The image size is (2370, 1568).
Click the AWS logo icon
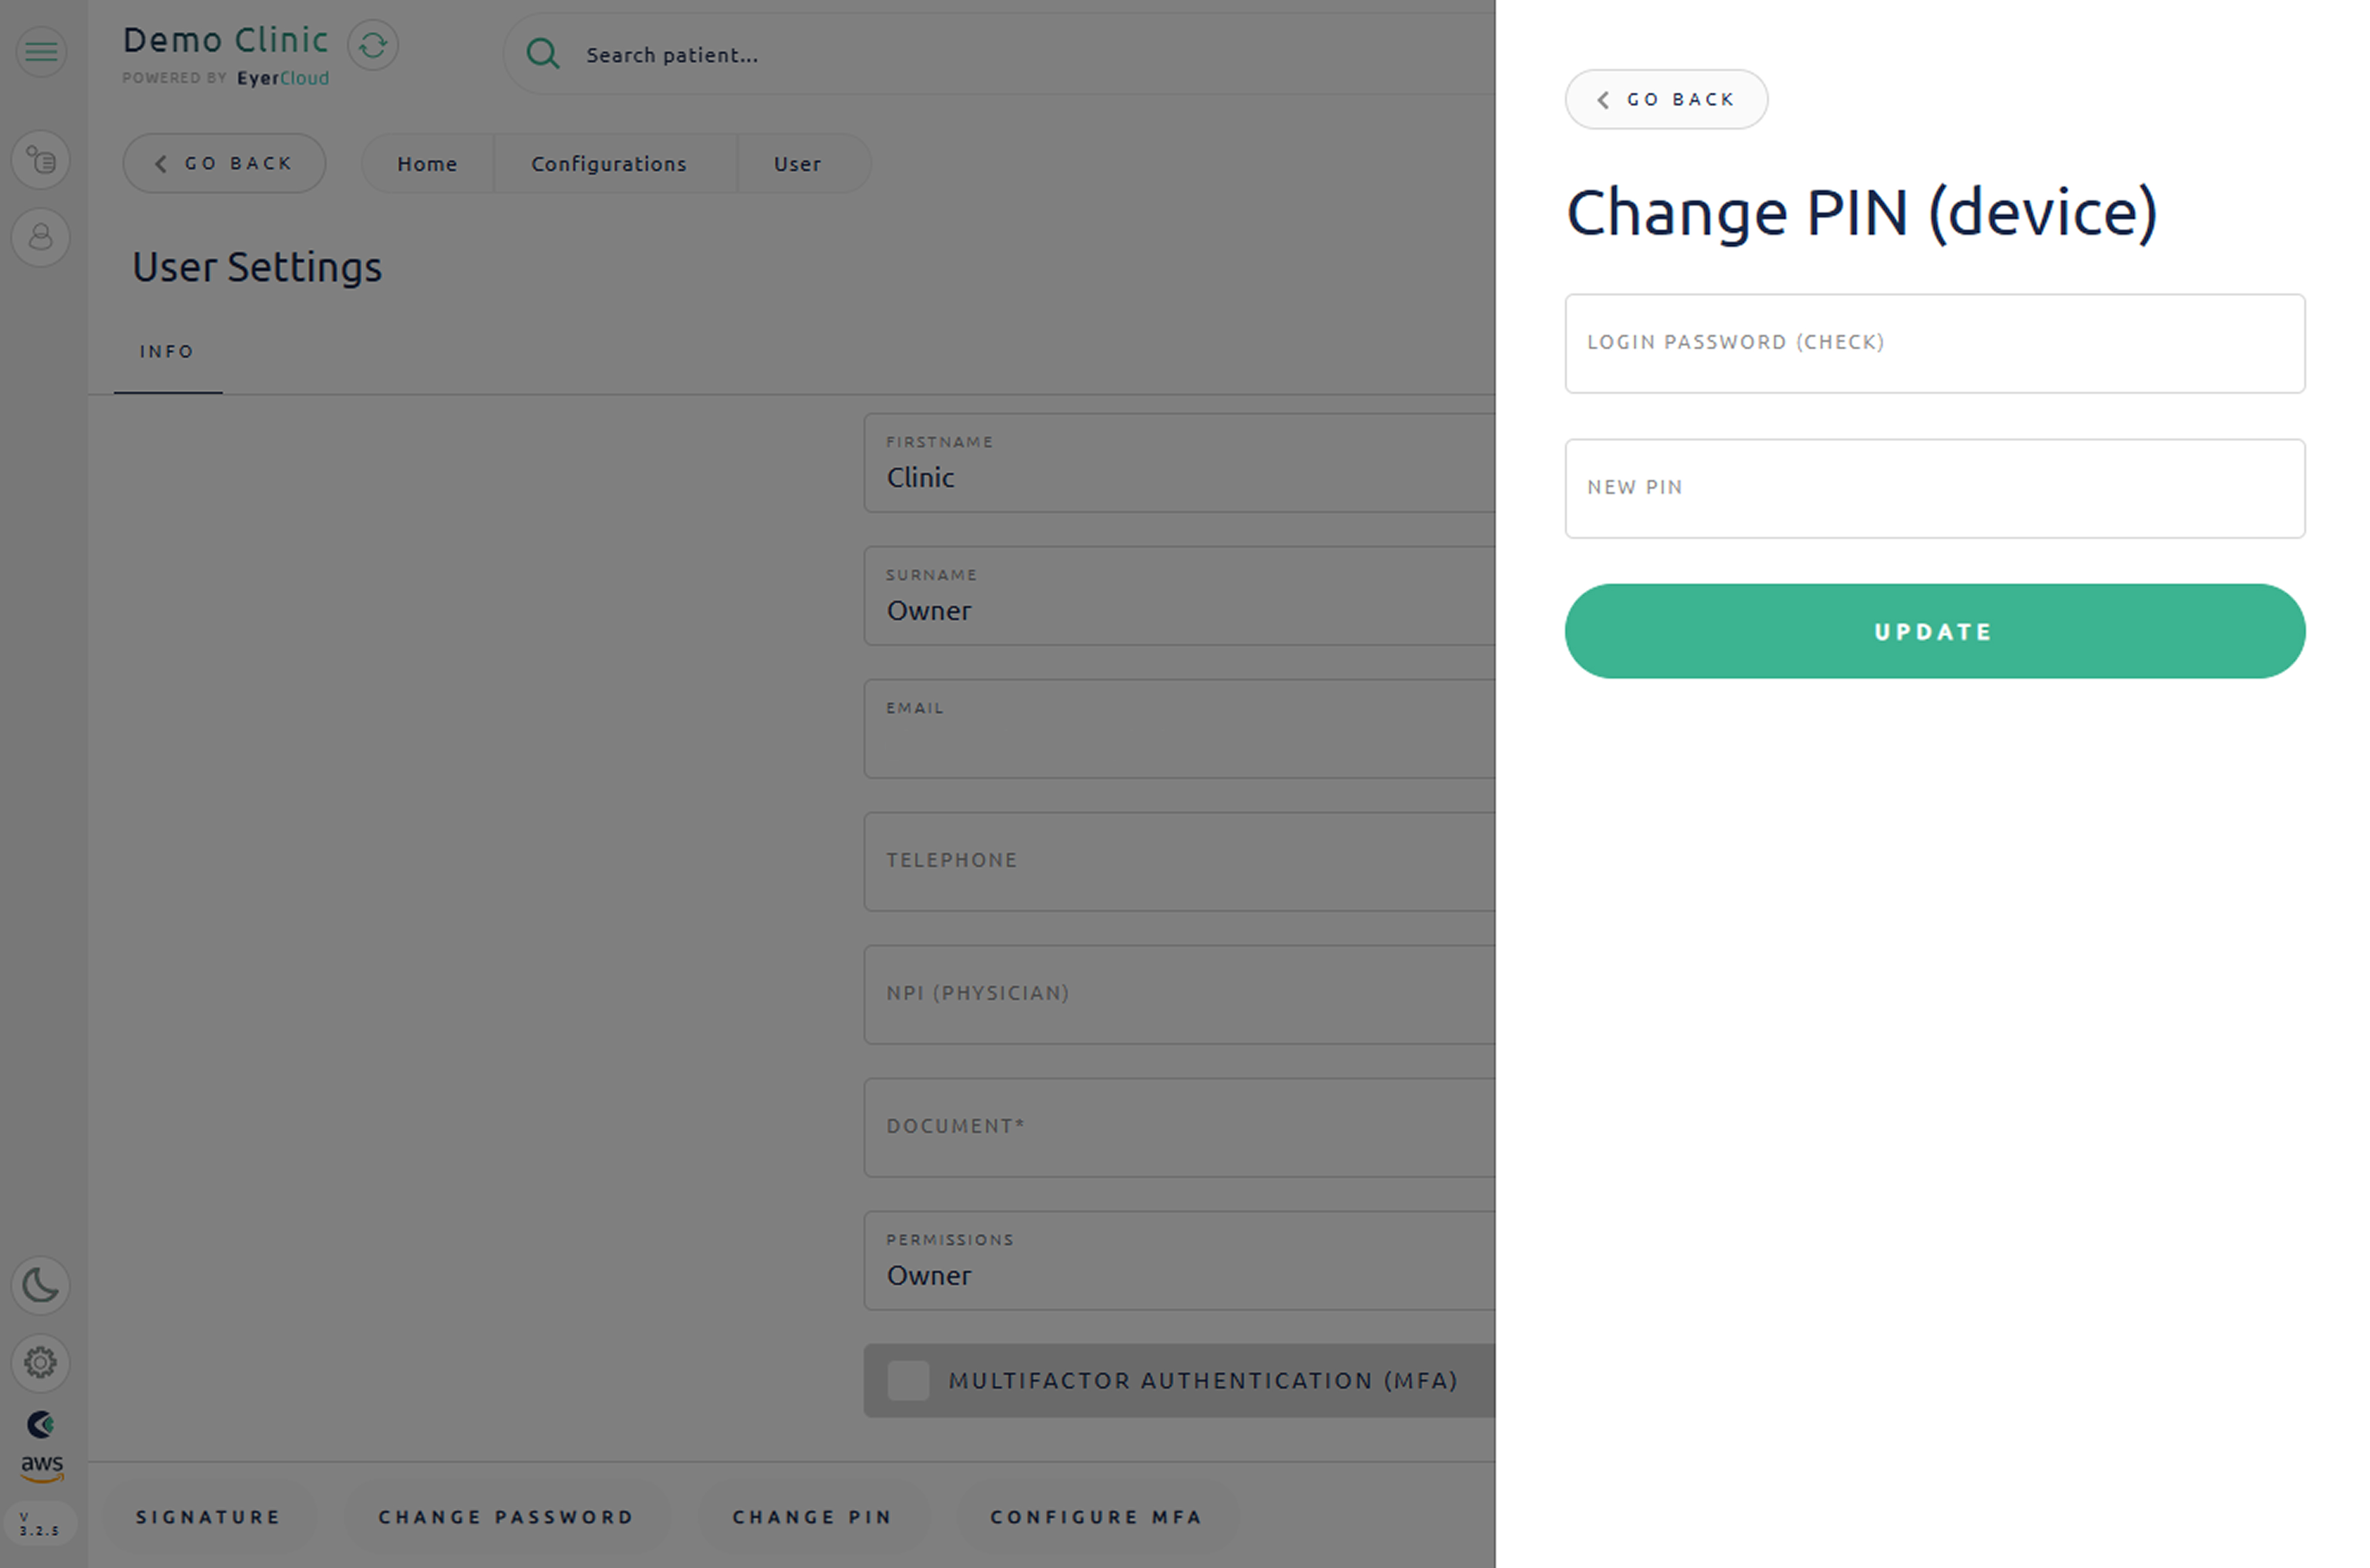pos(41,1466)
